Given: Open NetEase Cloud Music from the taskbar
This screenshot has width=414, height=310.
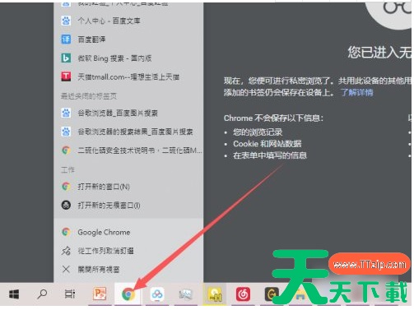Looking at the screenshot, I should coord(243,294).
